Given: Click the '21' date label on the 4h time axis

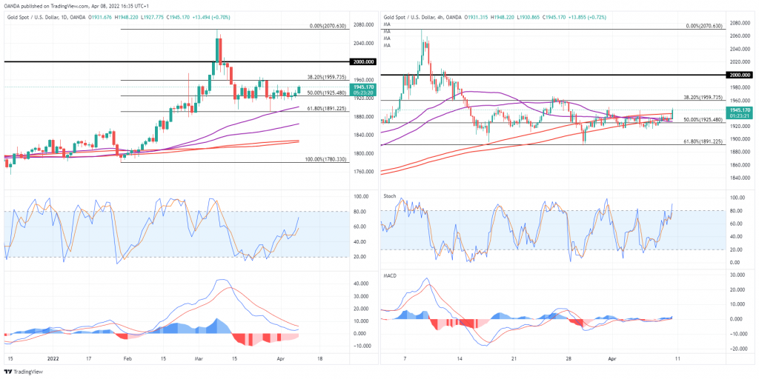Looking at the screenshot, I should pos(514,360).
